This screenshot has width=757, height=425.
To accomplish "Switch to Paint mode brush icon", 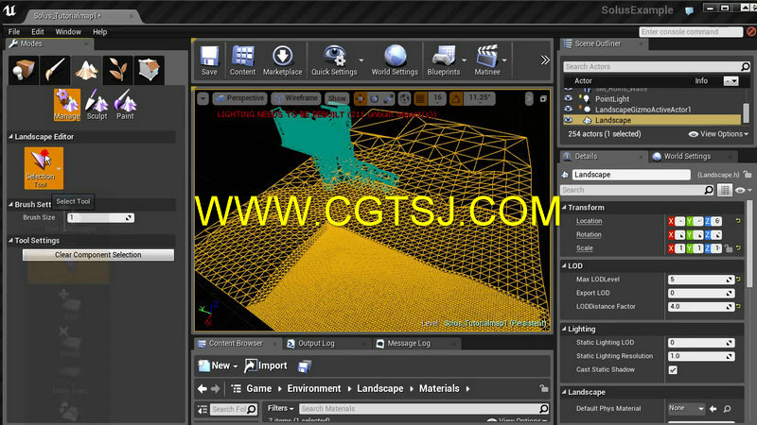I will point(55,70).
